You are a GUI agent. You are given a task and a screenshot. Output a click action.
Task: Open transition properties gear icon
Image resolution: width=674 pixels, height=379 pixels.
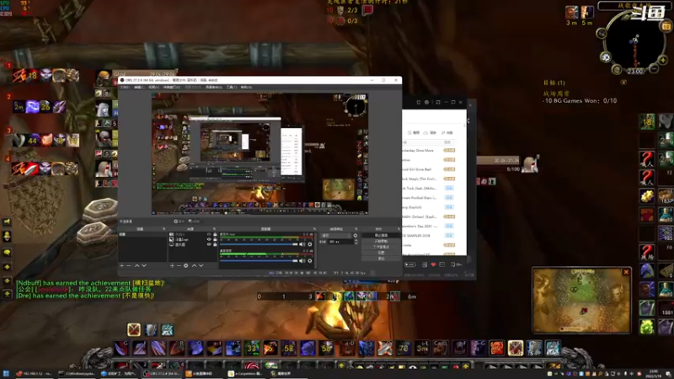click(356, 236)
